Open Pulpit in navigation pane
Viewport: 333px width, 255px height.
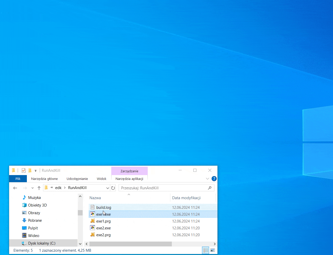(x=33, y=228)
